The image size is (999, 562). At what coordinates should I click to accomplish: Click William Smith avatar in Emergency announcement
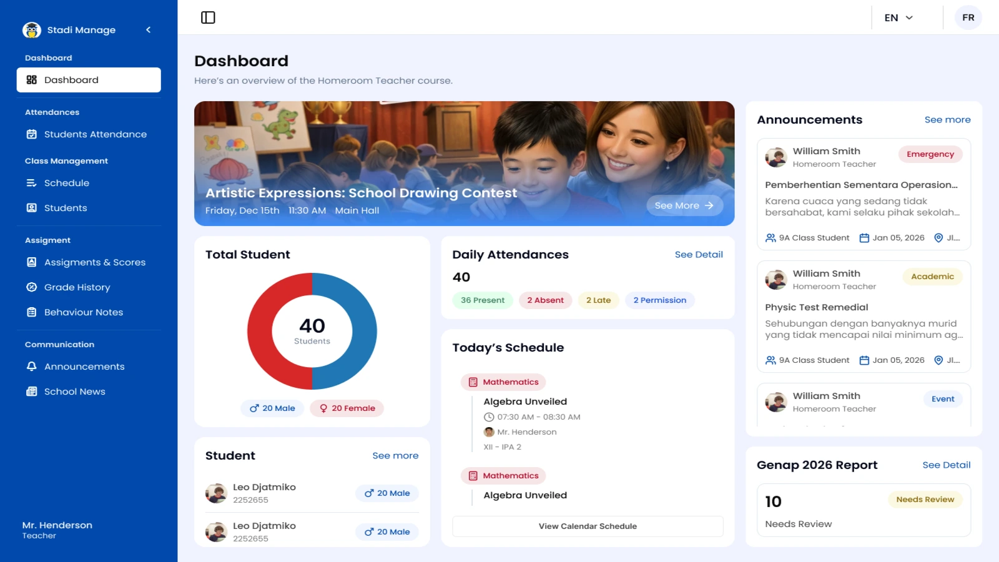pos(776,157)
